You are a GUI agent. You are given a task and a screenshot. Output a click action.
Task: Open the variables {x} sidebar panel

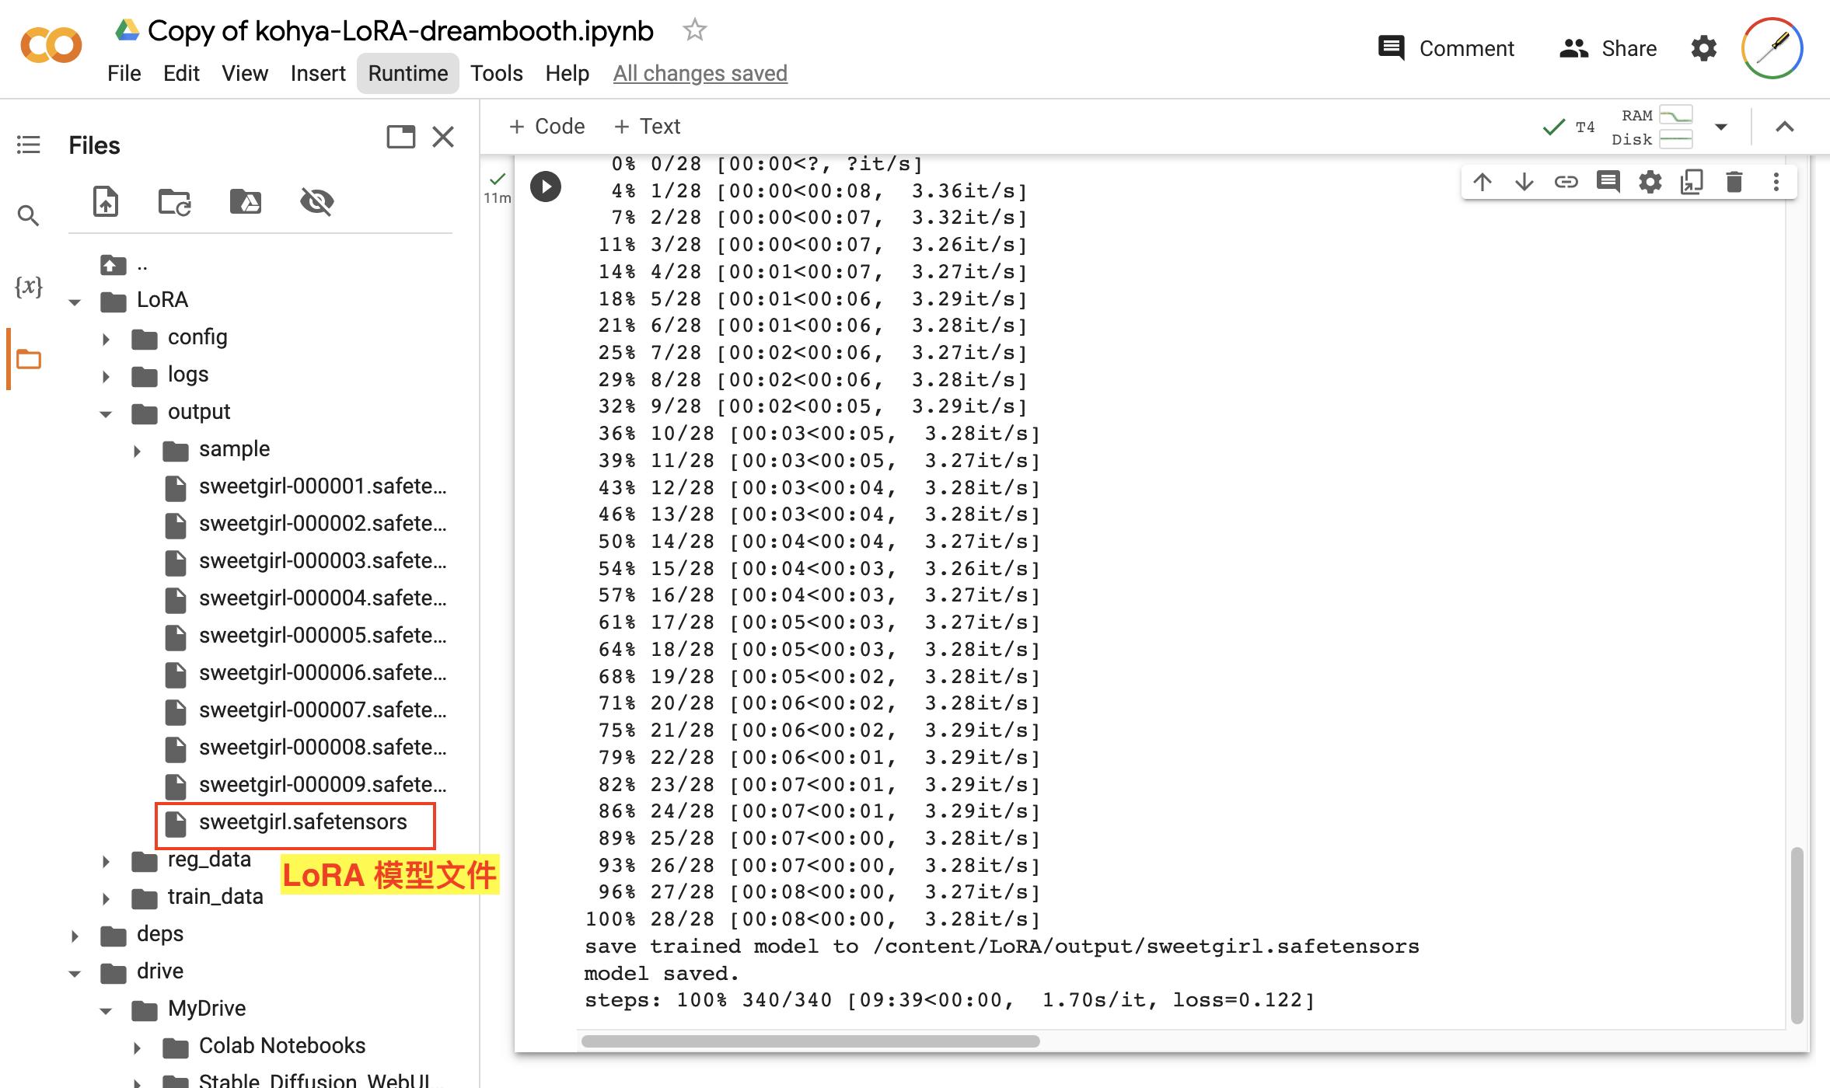tap(29, 287)
